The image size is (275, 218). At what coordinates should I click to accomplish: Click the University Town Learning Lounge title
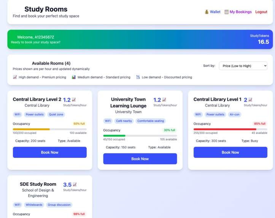(x=128, y=102)
